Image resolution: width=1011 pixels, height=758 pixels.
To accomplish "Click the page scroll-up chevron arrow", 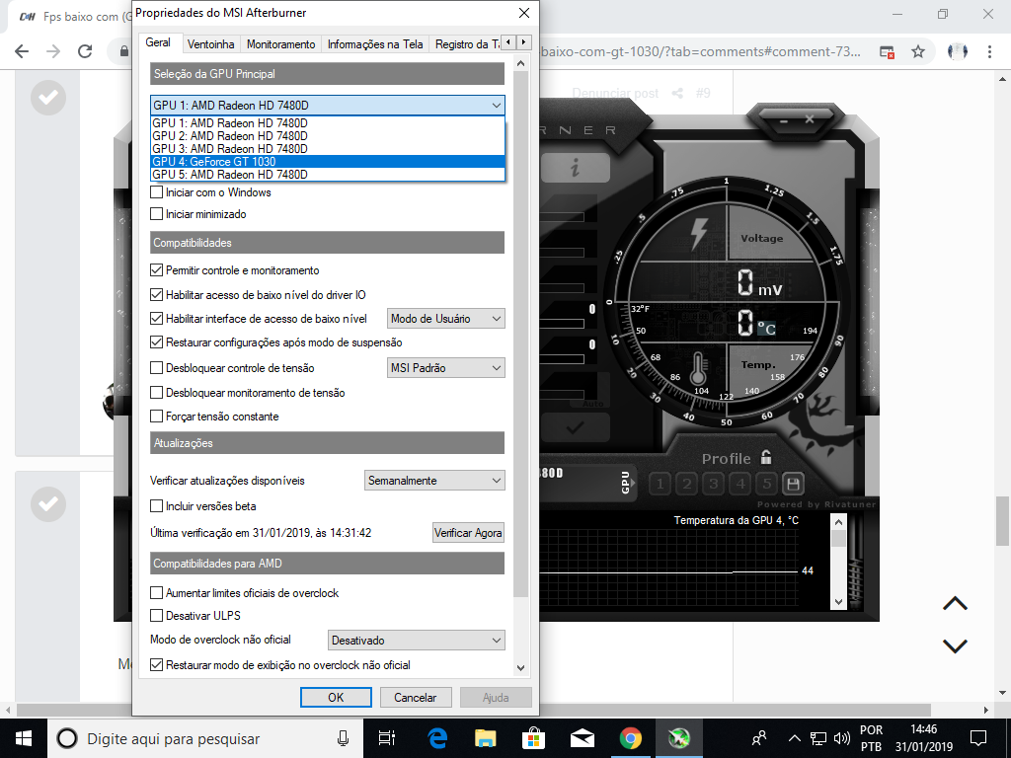I will [955, 603].
